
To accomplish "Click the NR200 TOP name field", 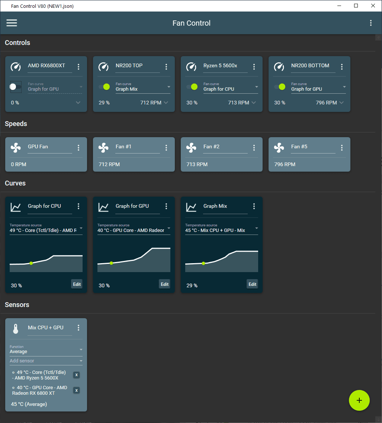I will click(x=137, y=67).
